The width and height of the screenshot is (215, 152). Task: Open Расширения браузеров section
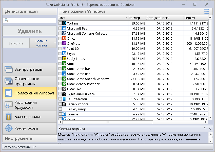tap(30, 105)
